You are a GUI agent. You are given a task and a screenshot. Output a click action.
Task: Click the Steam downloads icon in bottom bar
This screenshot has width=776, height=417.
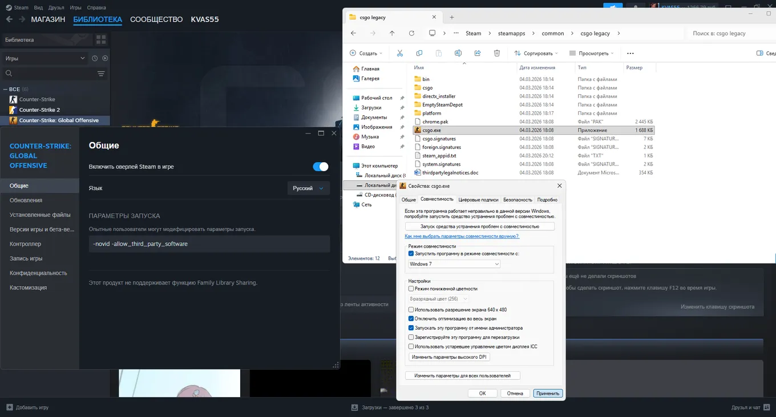(x=354, y=408)
